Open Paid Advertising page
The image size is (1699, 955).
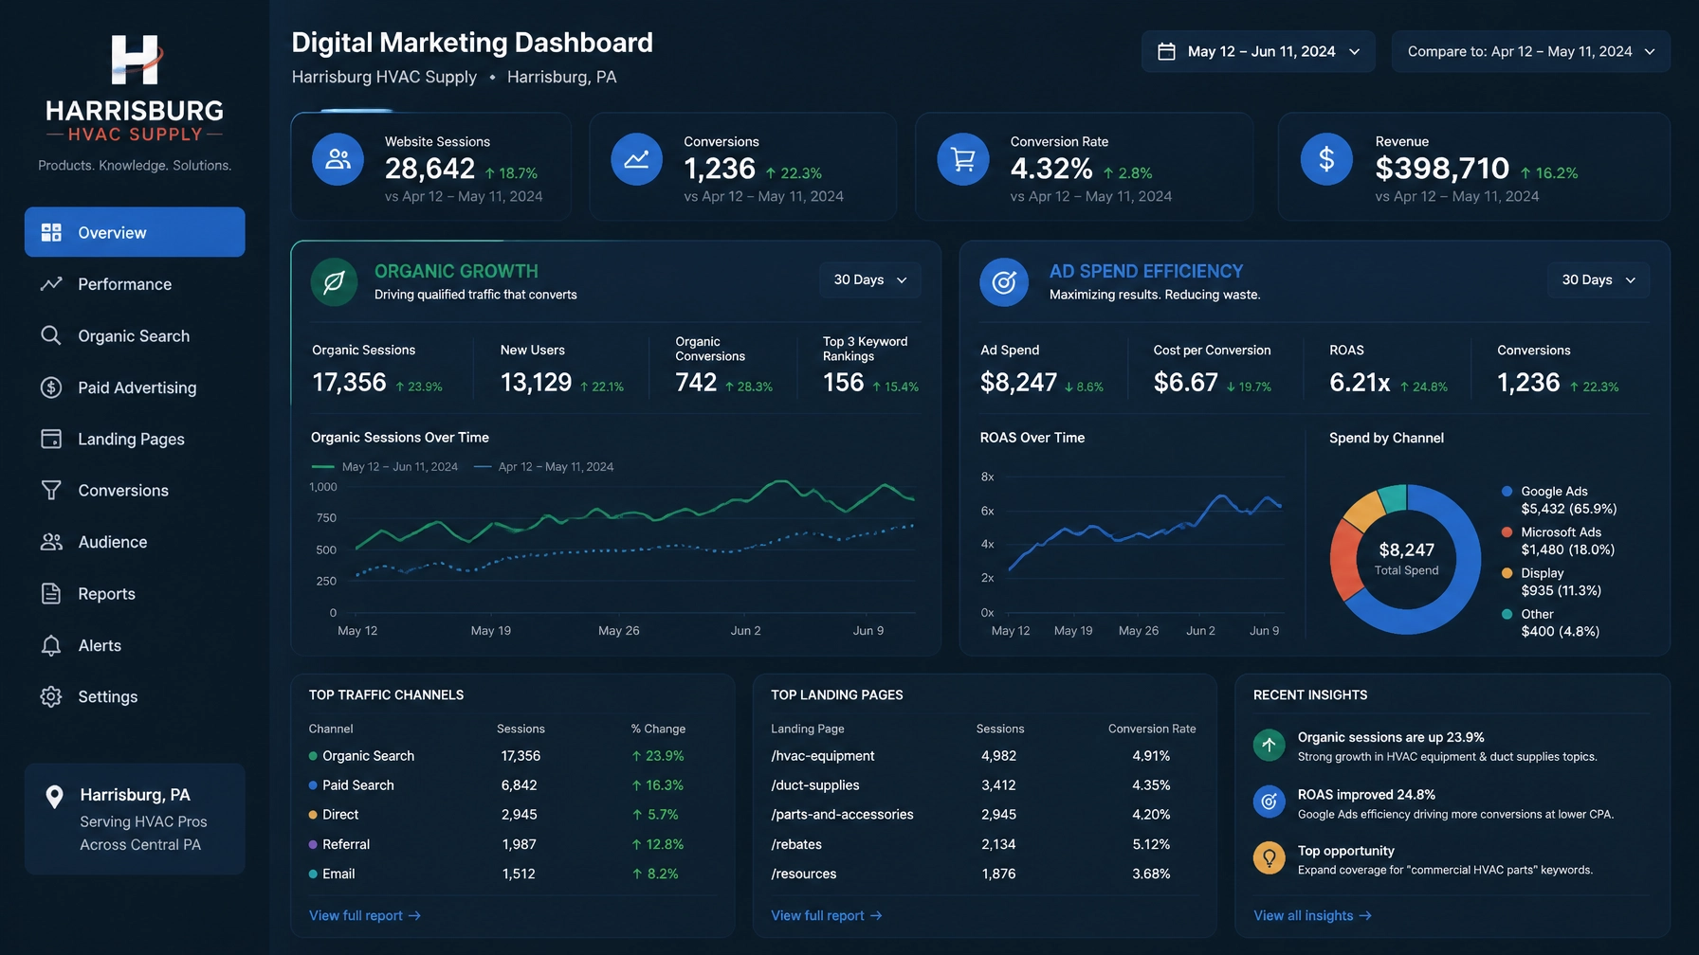[135, 387]
